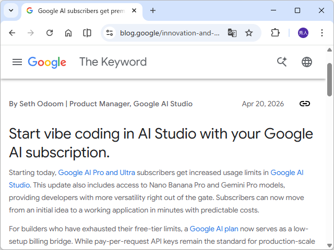Screen dimensions: 334x250
Task: Open the Extensions puzzle icon
Action: pos(275,33)
